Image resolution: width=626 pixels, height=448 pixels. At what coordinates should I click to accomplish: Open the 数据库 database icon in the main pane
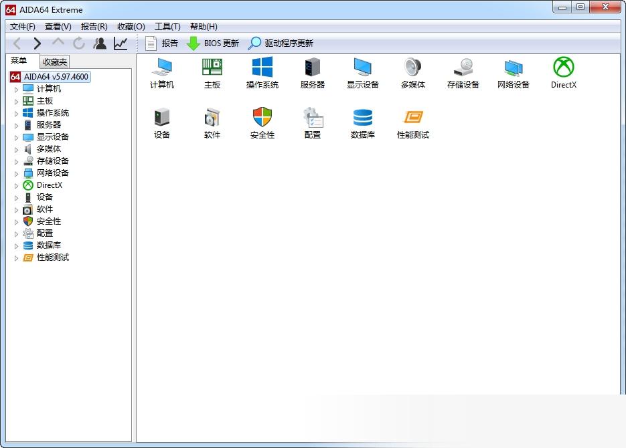362,118
